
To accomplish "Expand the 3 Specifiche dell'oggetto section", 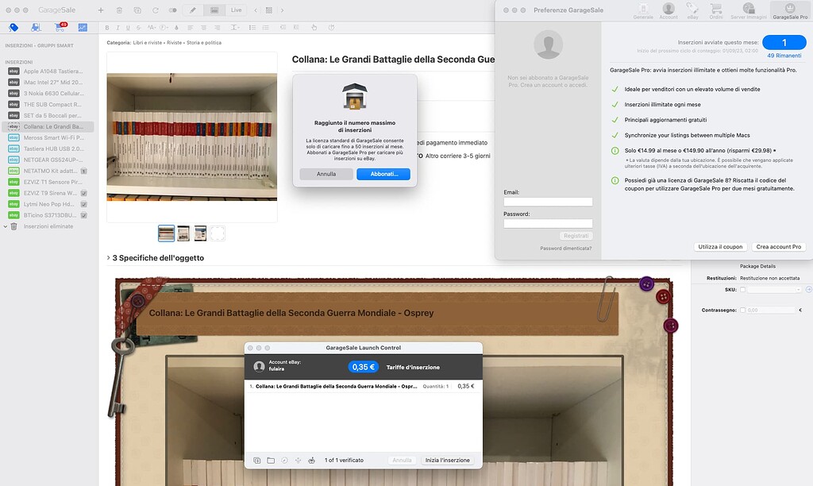I will point(108,258).
